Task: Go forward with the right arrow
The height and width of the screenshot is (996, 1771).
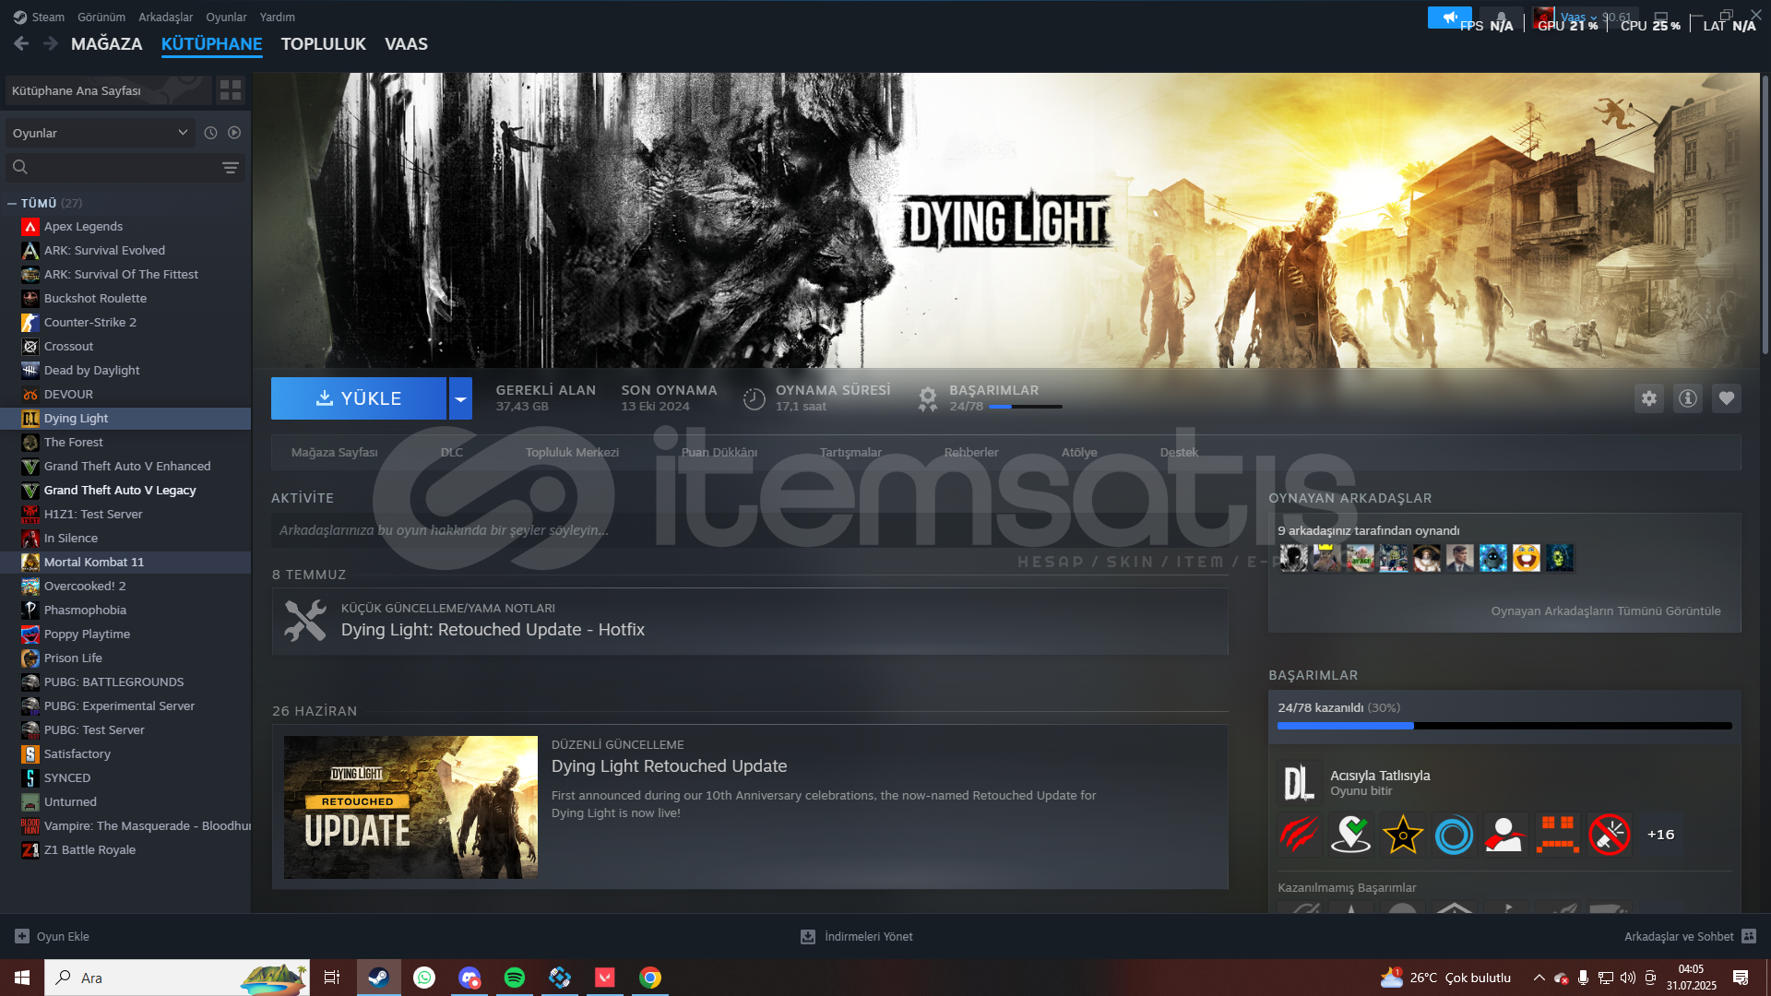Action: [51, 43]
